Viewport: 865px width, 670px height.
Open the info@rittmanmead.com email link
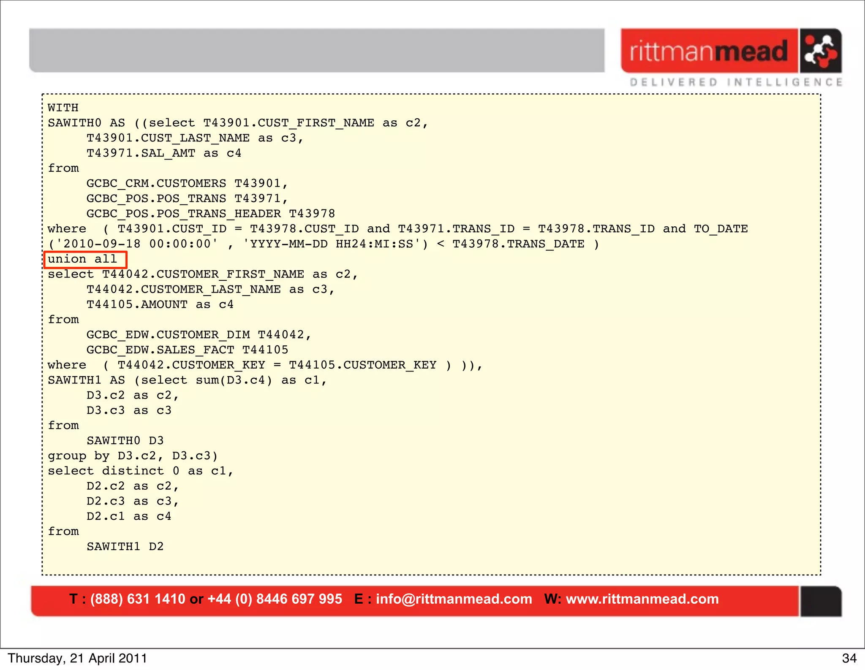pos(454,599)
